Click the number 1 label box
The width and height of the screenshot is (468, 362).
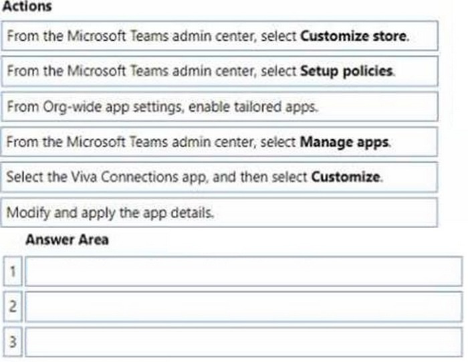pos(13,271)
